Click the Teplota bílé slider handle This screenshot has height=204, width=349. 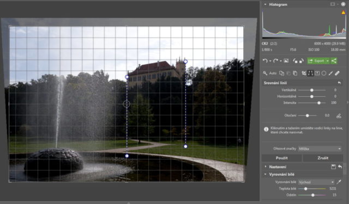[x=305, y=189]
